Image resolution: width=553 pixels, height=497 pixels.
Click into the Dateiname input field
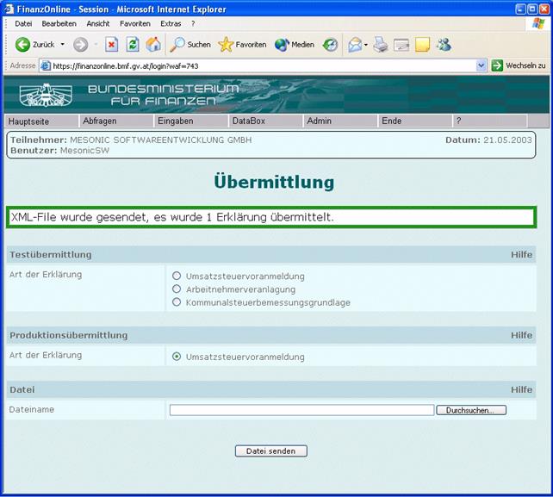click(301, 410)
